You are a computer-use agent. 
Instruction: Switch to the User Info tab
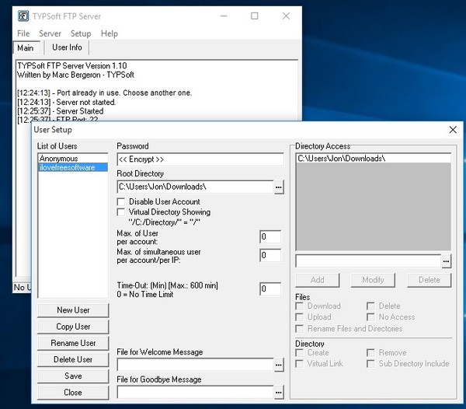67,48
